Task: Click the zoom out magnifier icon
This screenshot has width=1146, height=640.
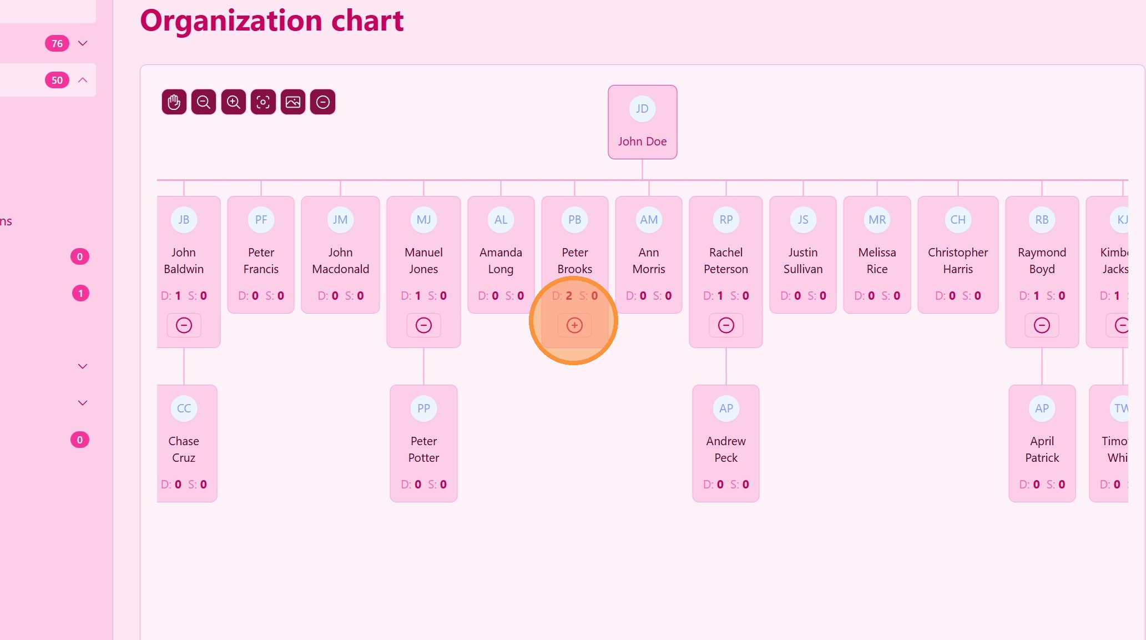Action: [204, 102]
